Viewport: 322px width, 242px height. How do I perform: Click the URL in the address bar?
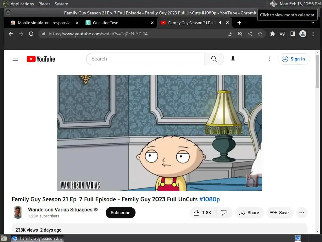[98, 34]
